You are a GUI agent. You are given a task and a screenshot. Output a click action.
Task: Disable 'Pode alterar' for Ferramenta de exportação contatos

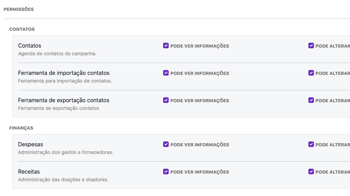(311, 100)
